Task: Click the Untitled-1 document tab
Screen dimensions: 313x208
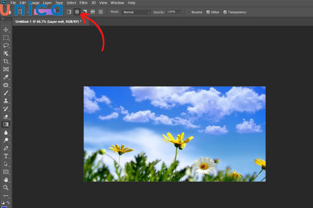Action: [x=46, y=21]
